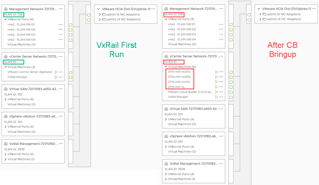Open ellipsis for vmk2 10.244.108.104 in First Run diagram

(x=61, y=40)
